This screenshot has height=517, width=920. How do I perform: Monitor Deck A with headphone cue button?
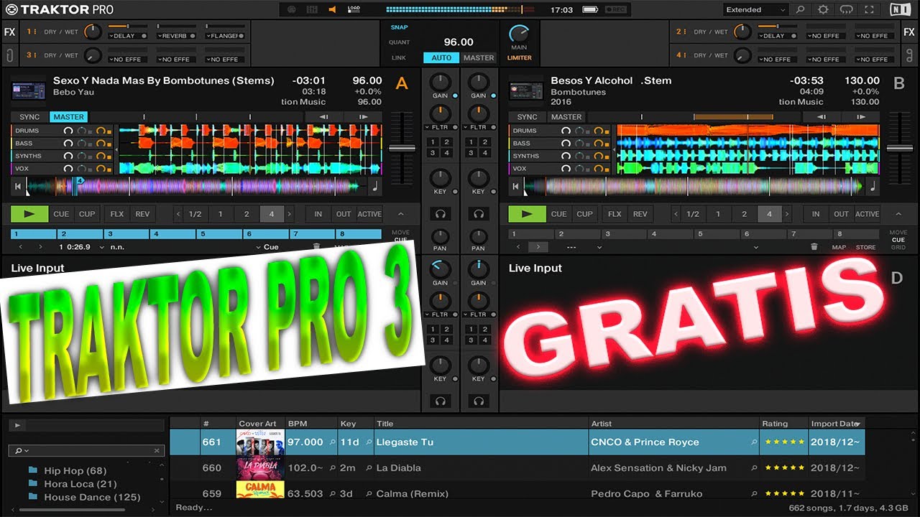point(440,214)
